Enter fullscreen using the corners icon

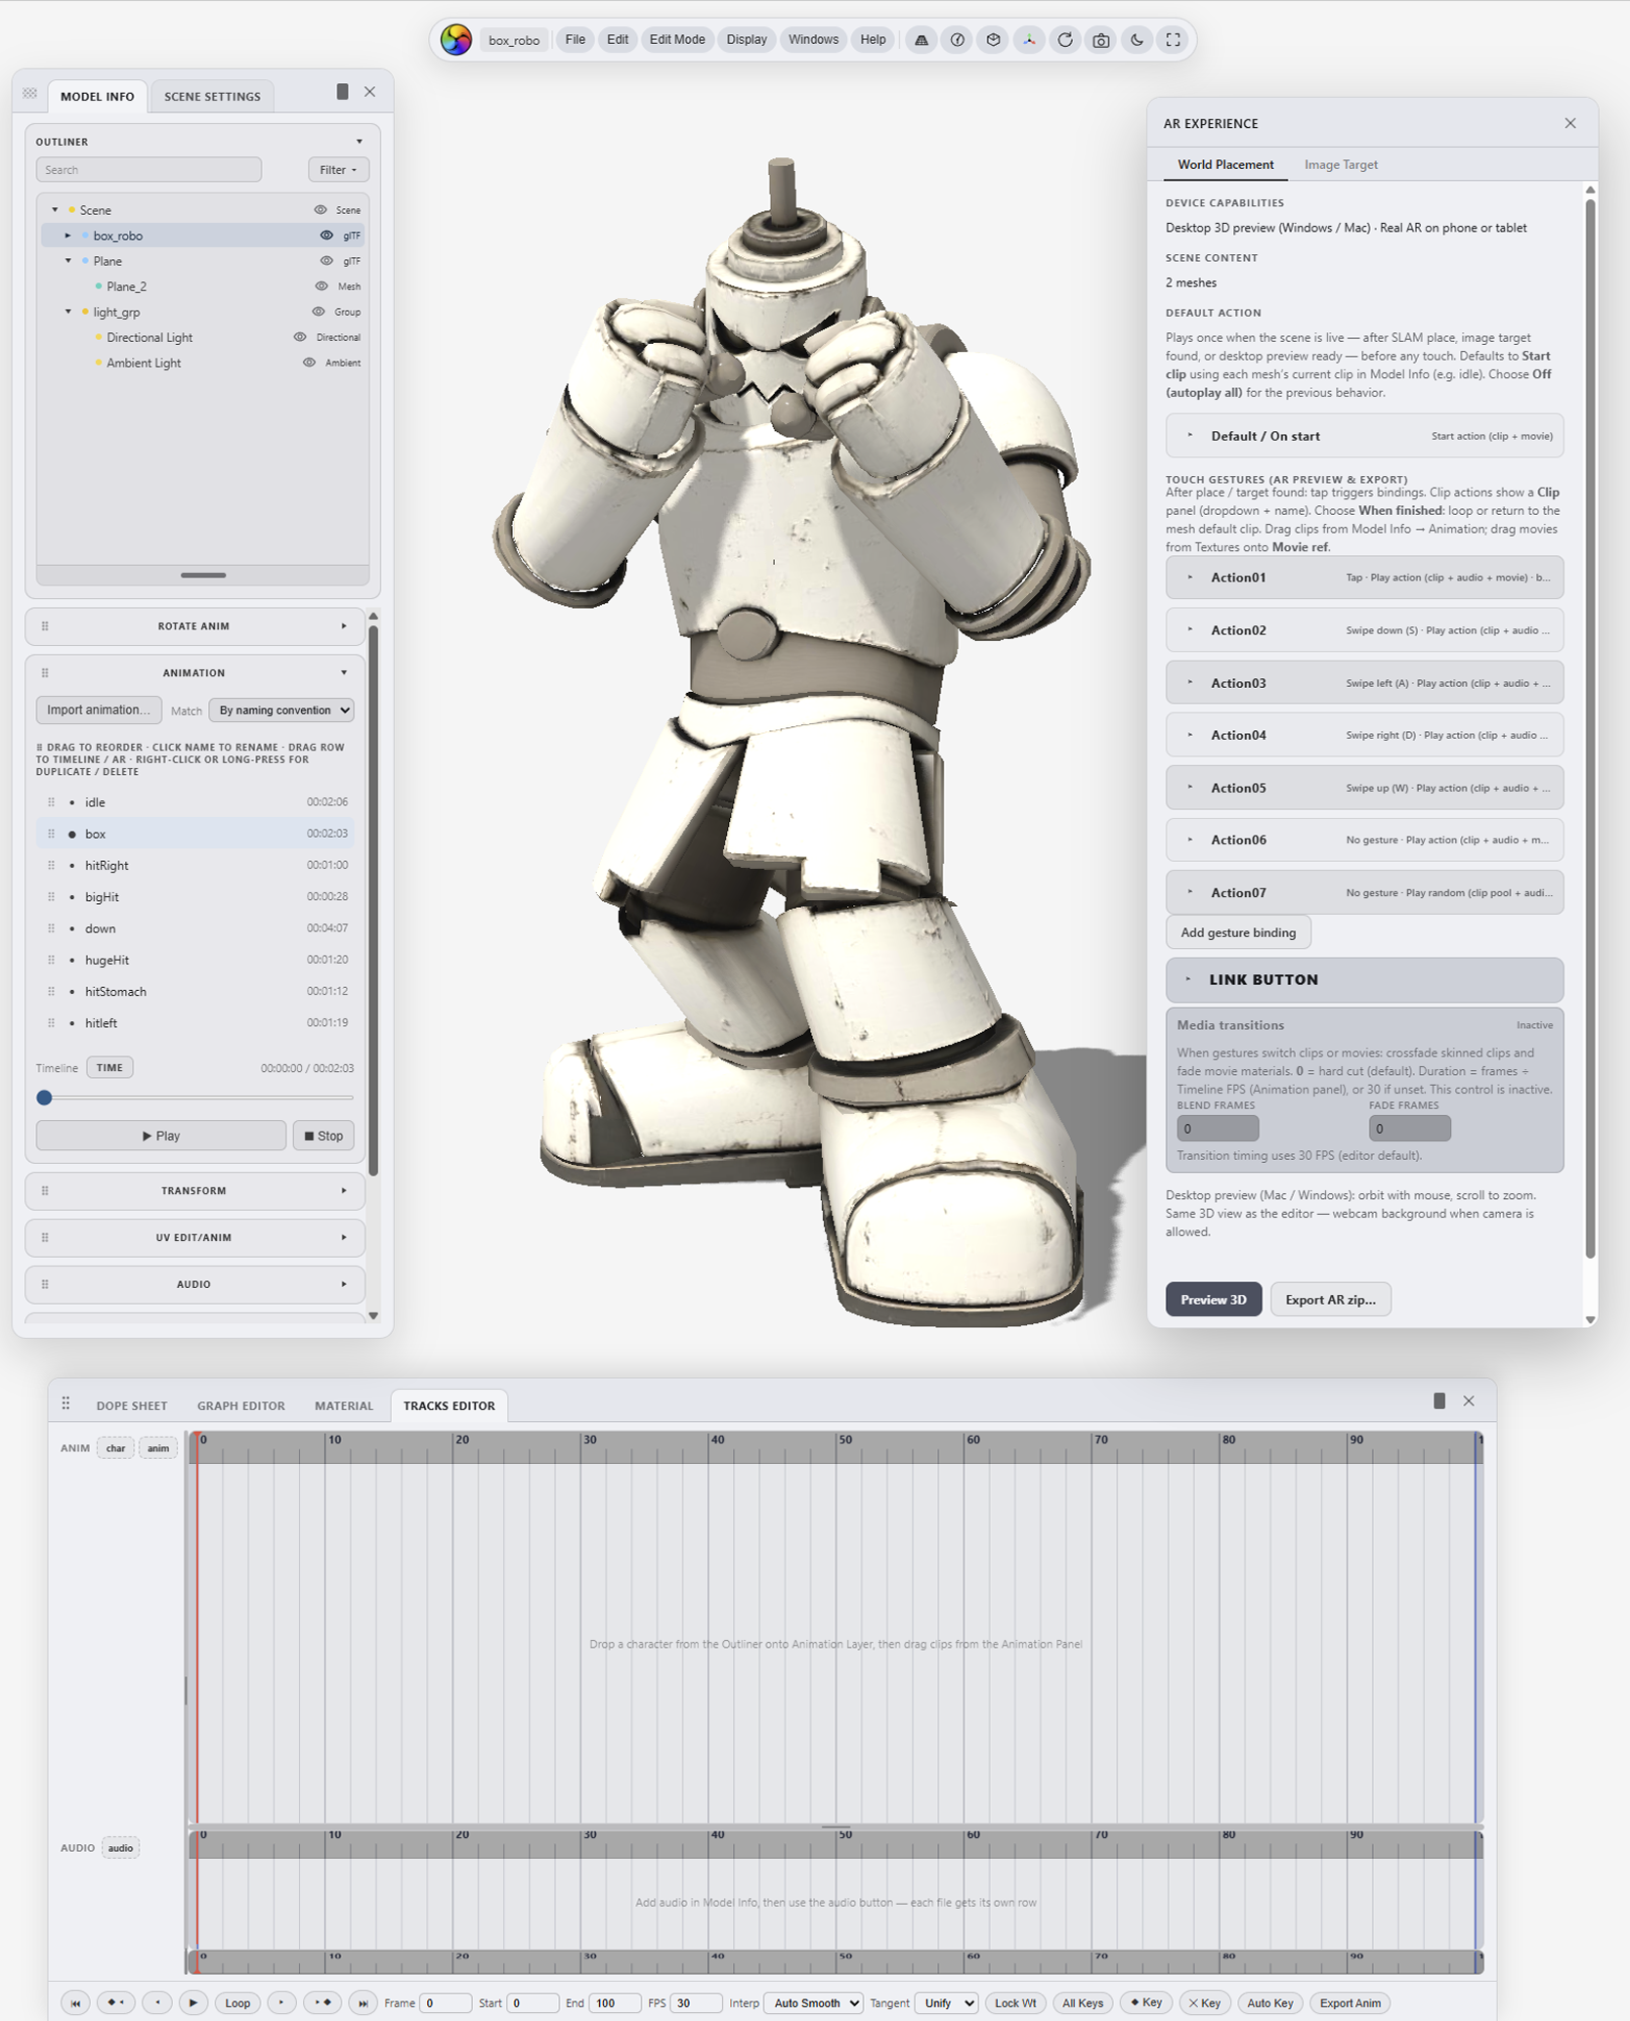(x=1173, y=40)
